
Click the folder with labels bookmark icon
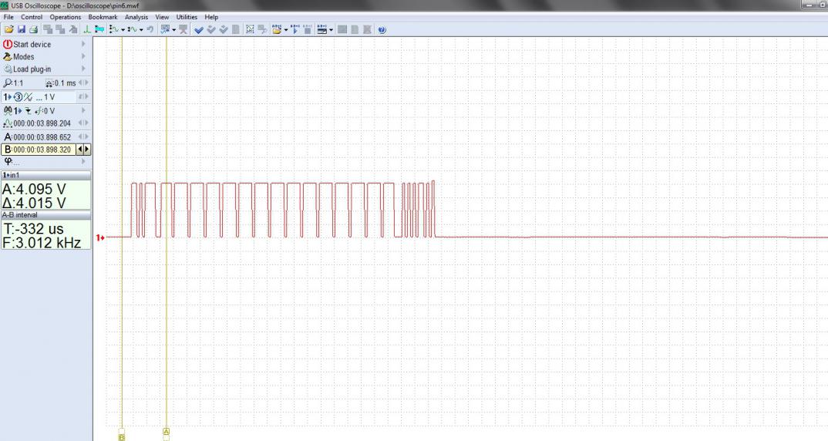pos(277,29)
